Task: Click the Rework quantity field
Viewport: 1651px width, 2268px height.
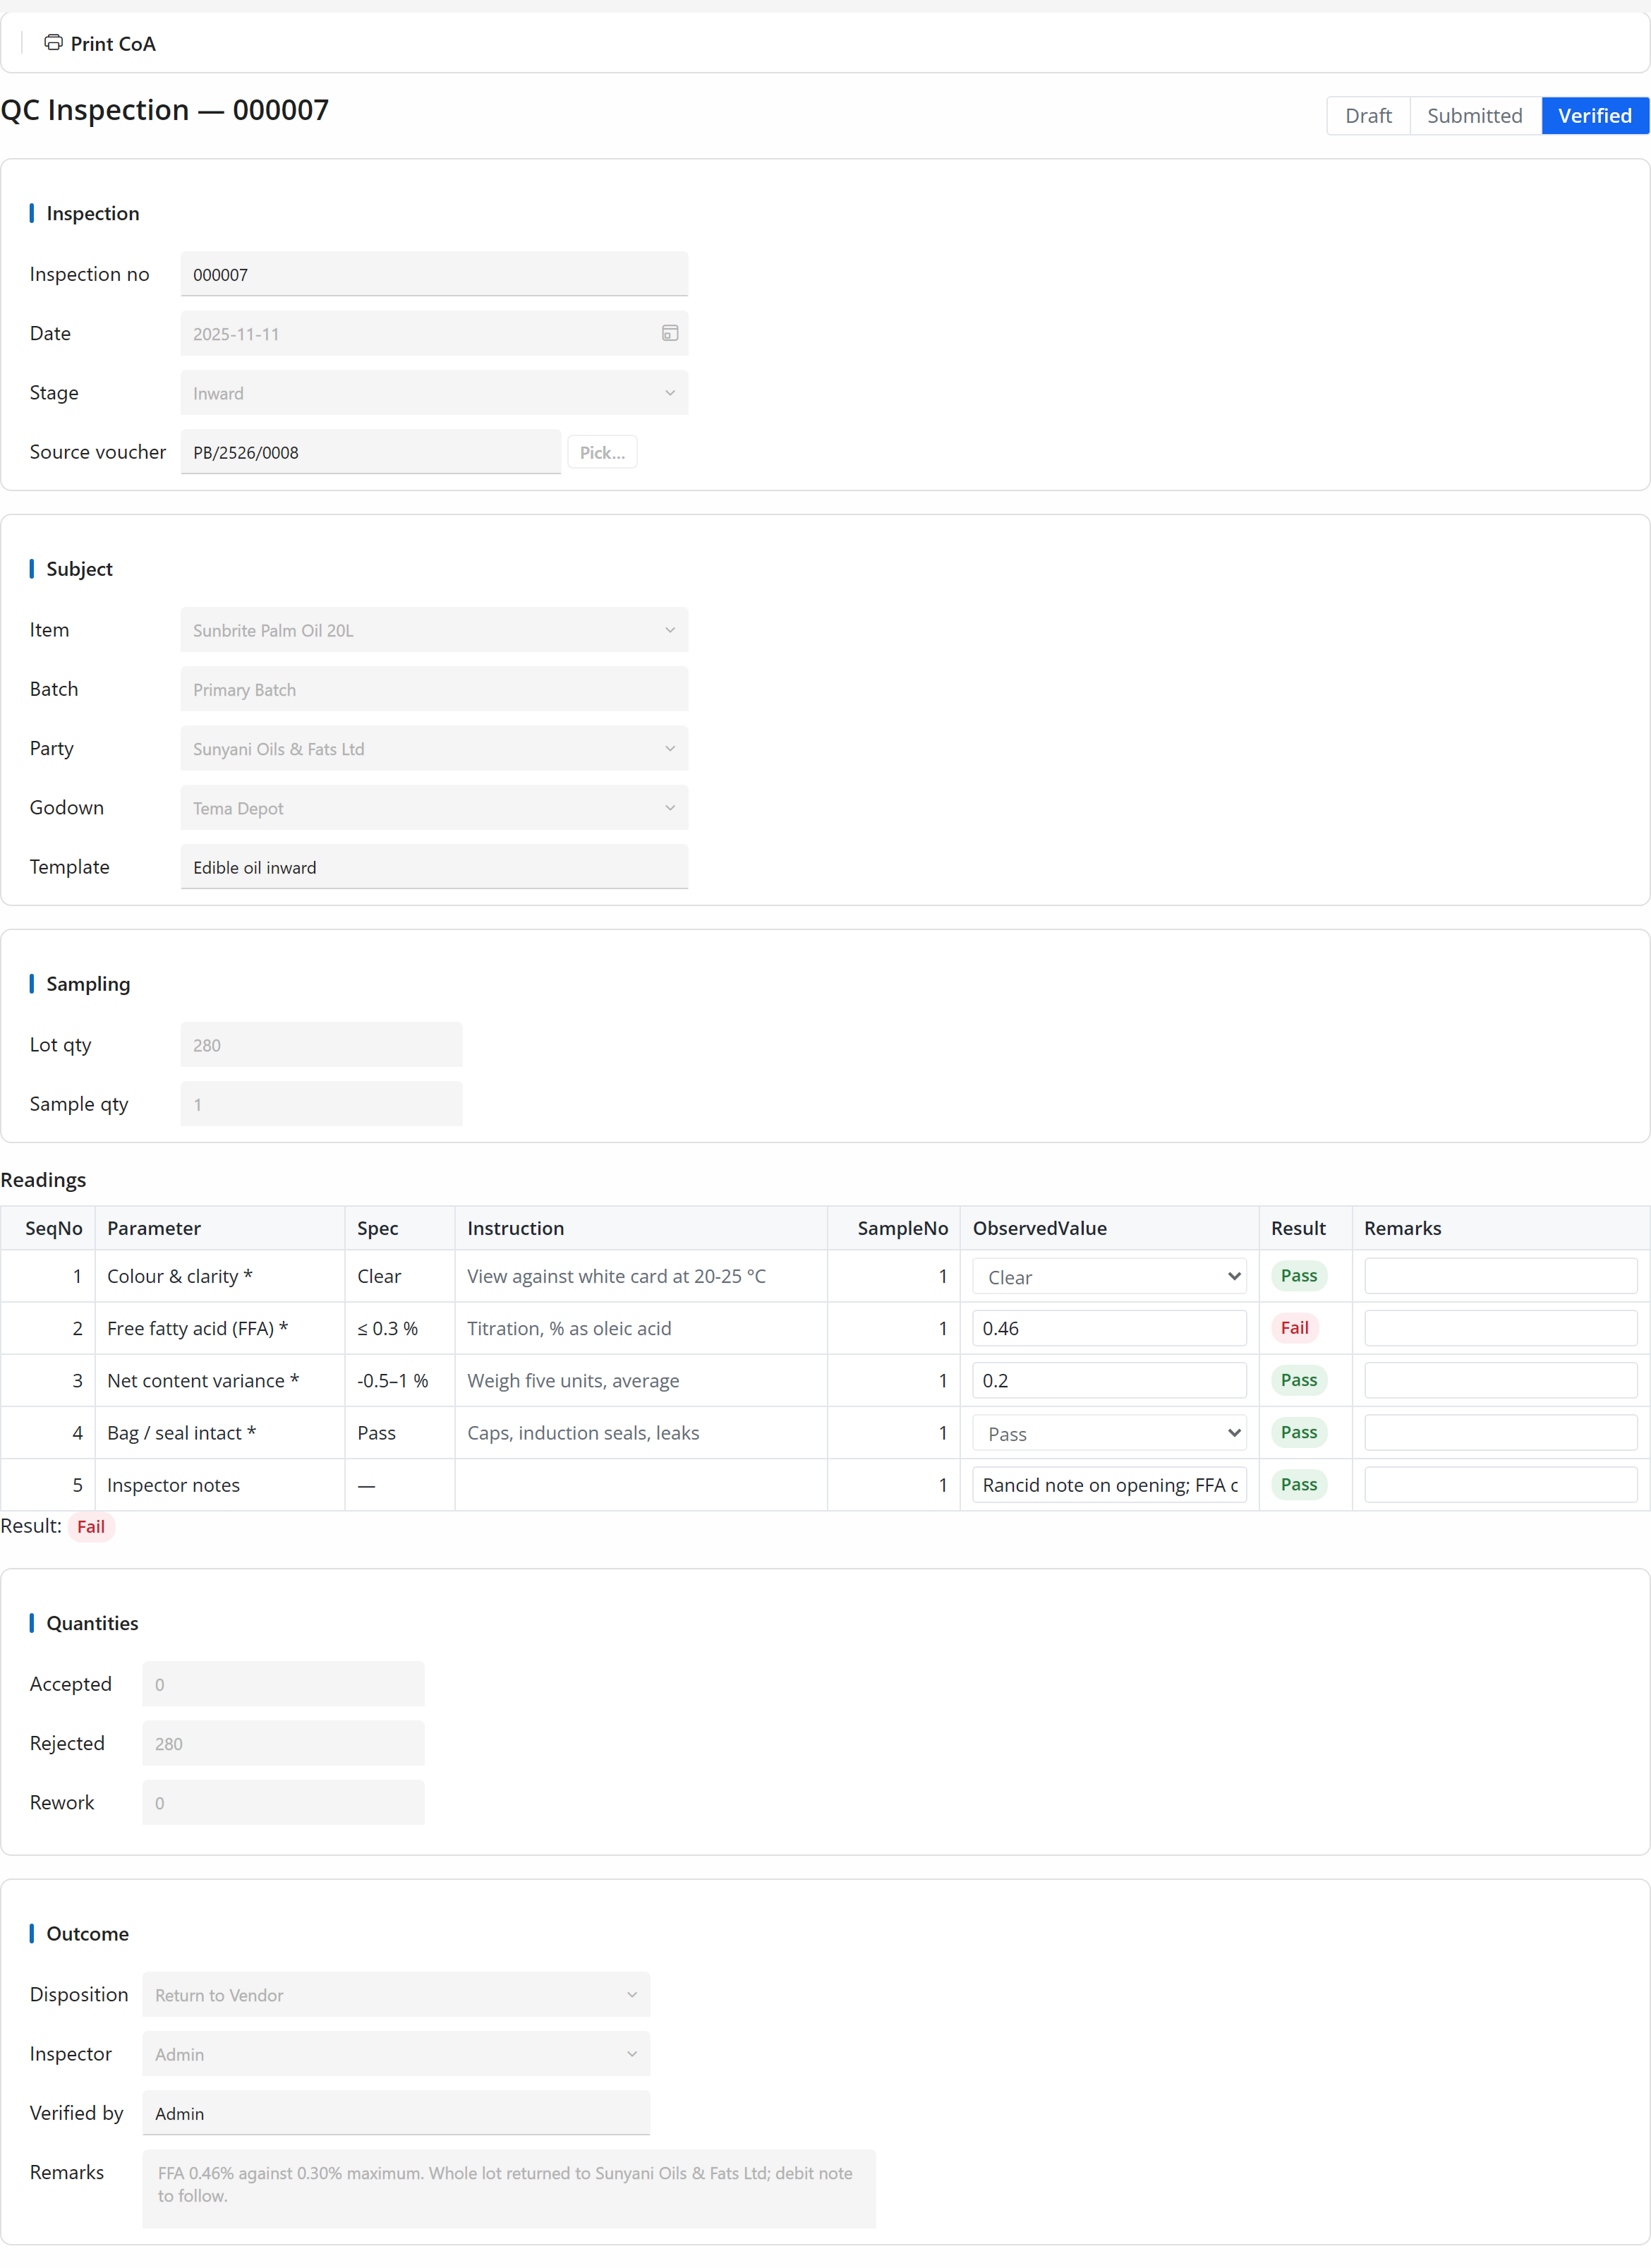Action: pyautogui.click(x=283, y=1803)
